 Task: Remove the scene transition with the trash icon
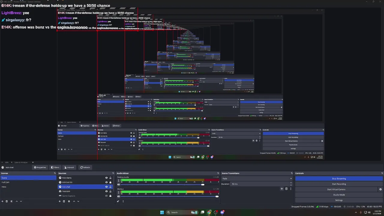(286, 189)
